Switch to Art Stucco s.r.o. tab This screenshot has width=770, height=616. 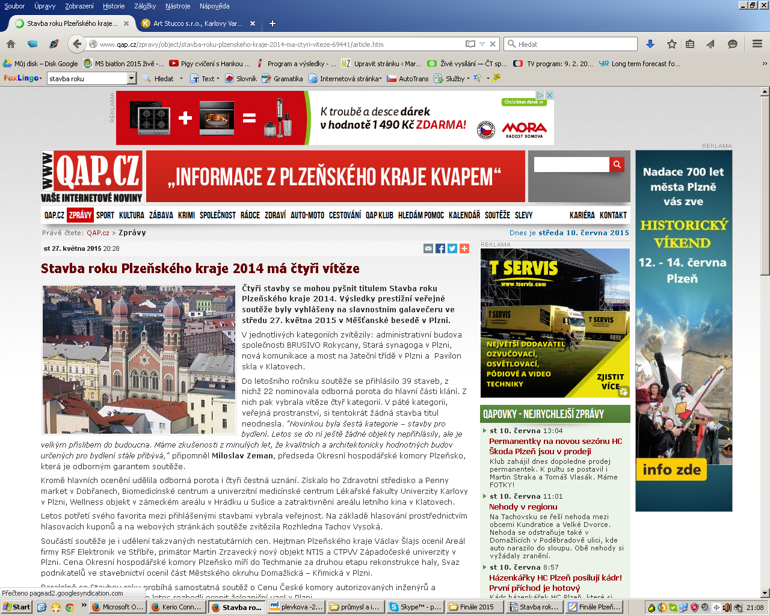(198, 23)
